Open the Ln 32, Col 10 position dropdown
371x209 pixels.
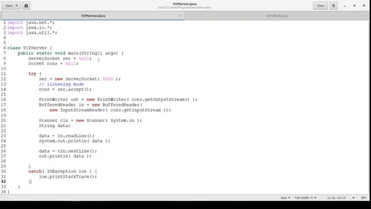[x=341, y=197]
